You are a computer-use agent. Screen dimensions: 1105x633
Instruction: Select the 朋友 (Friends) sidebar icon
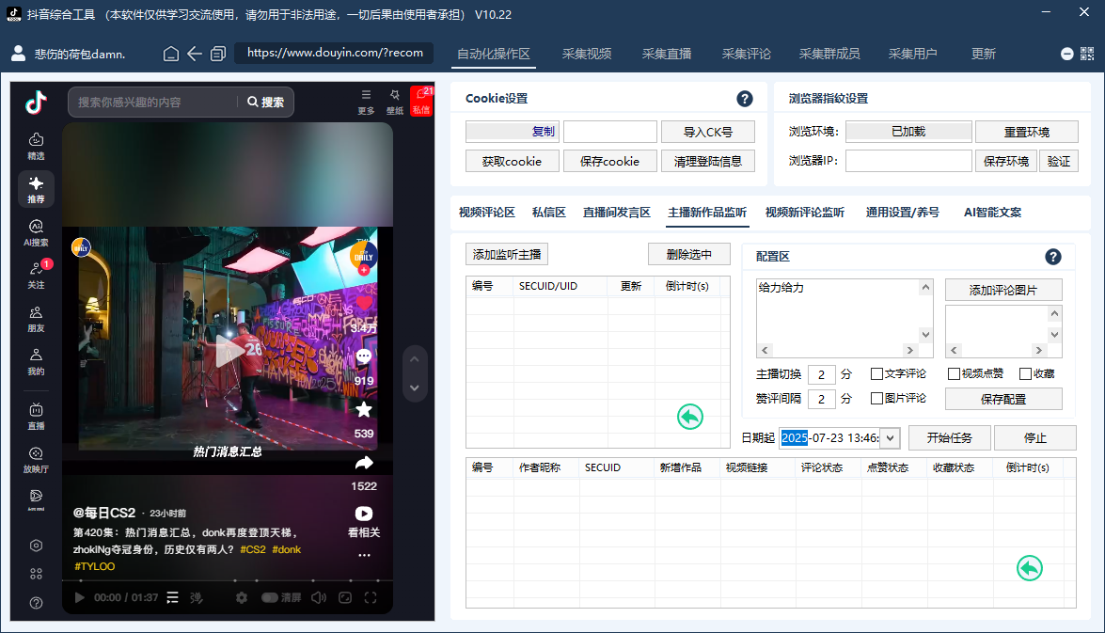click(x=36, y=317)
